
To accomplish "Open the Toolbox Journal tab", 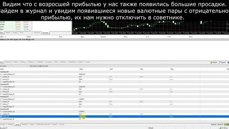I will pos(87,62).
